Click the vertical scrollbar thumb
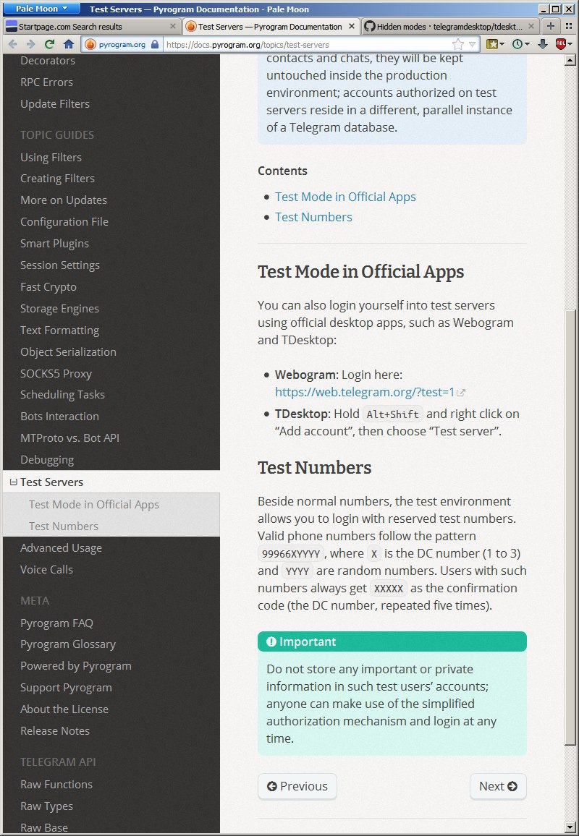579x836 pixels. [x=570, y=527]
